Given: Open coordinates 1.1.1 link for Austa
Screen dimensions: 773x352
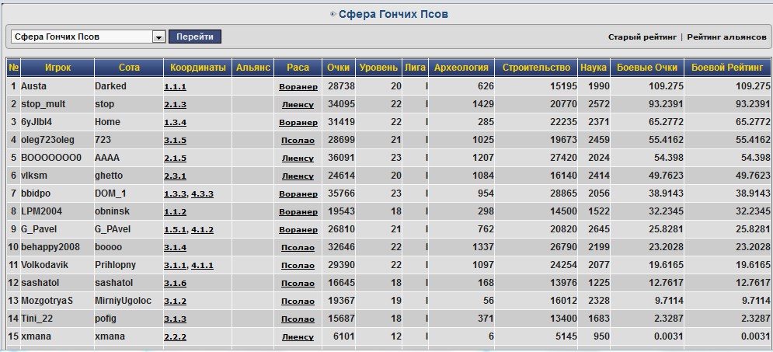Looking at the screenshot, I should [x=175, y=86].
